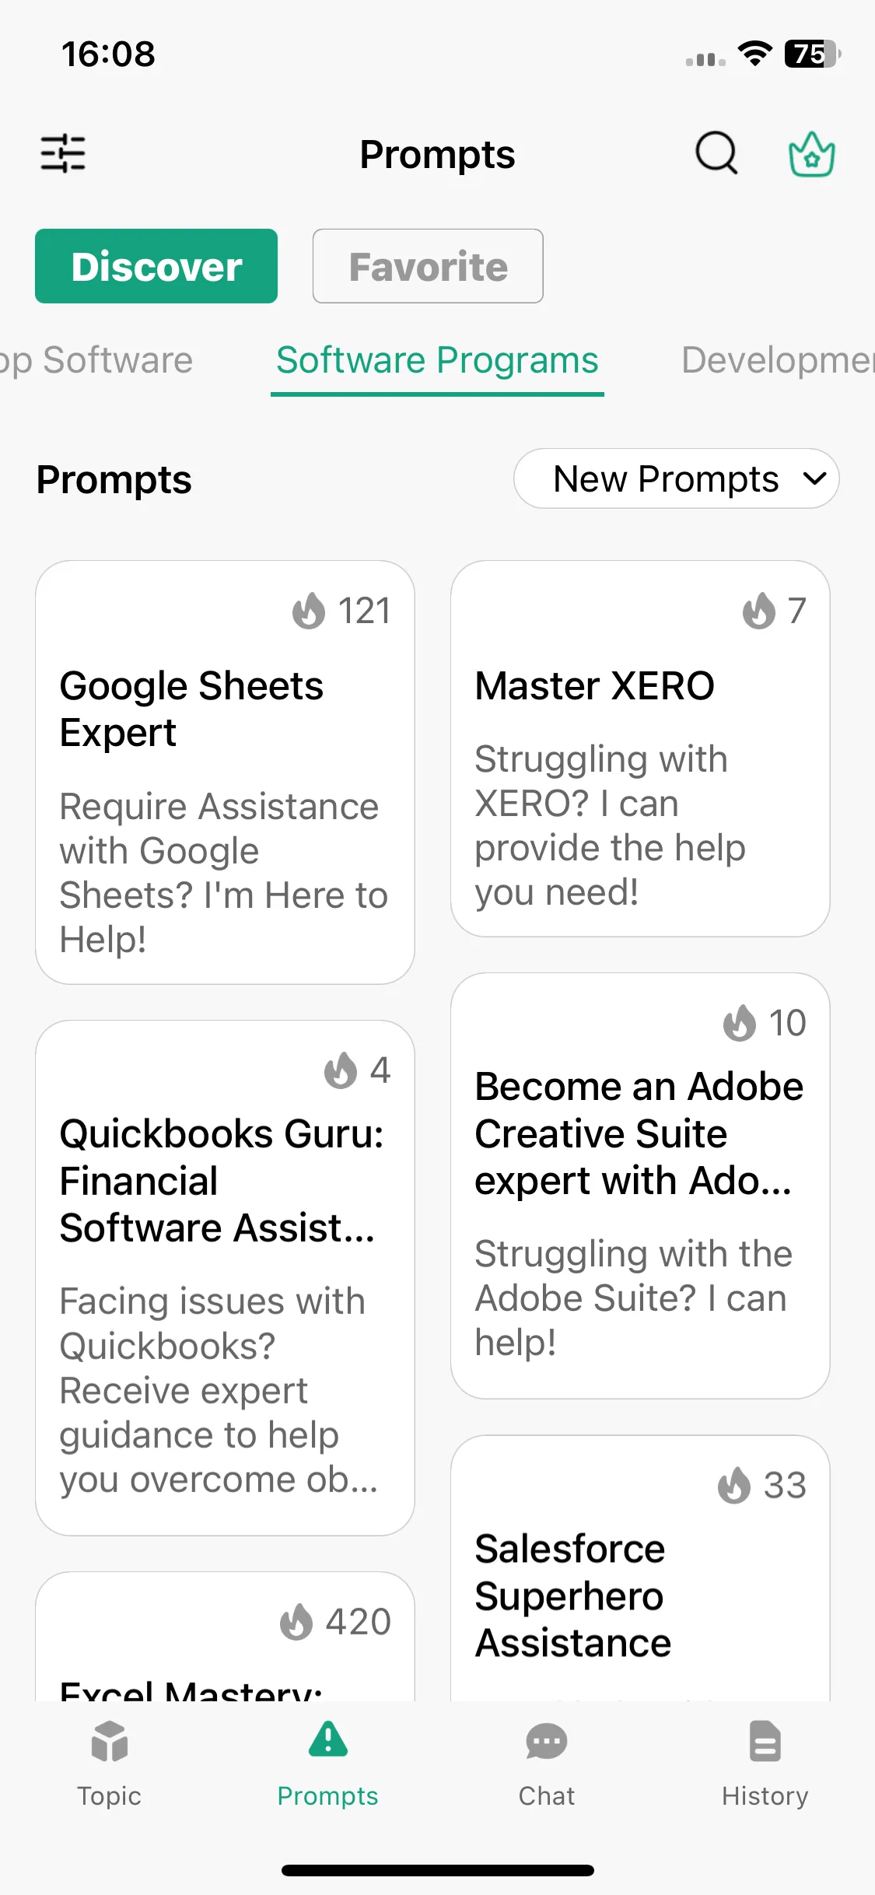Switch to the Discover view
The image size is (875, 1895).
coord(156,266)
